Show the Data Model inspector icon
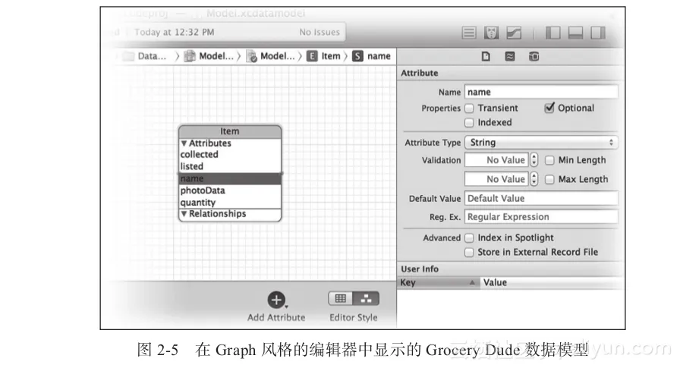 pos(534,56)
